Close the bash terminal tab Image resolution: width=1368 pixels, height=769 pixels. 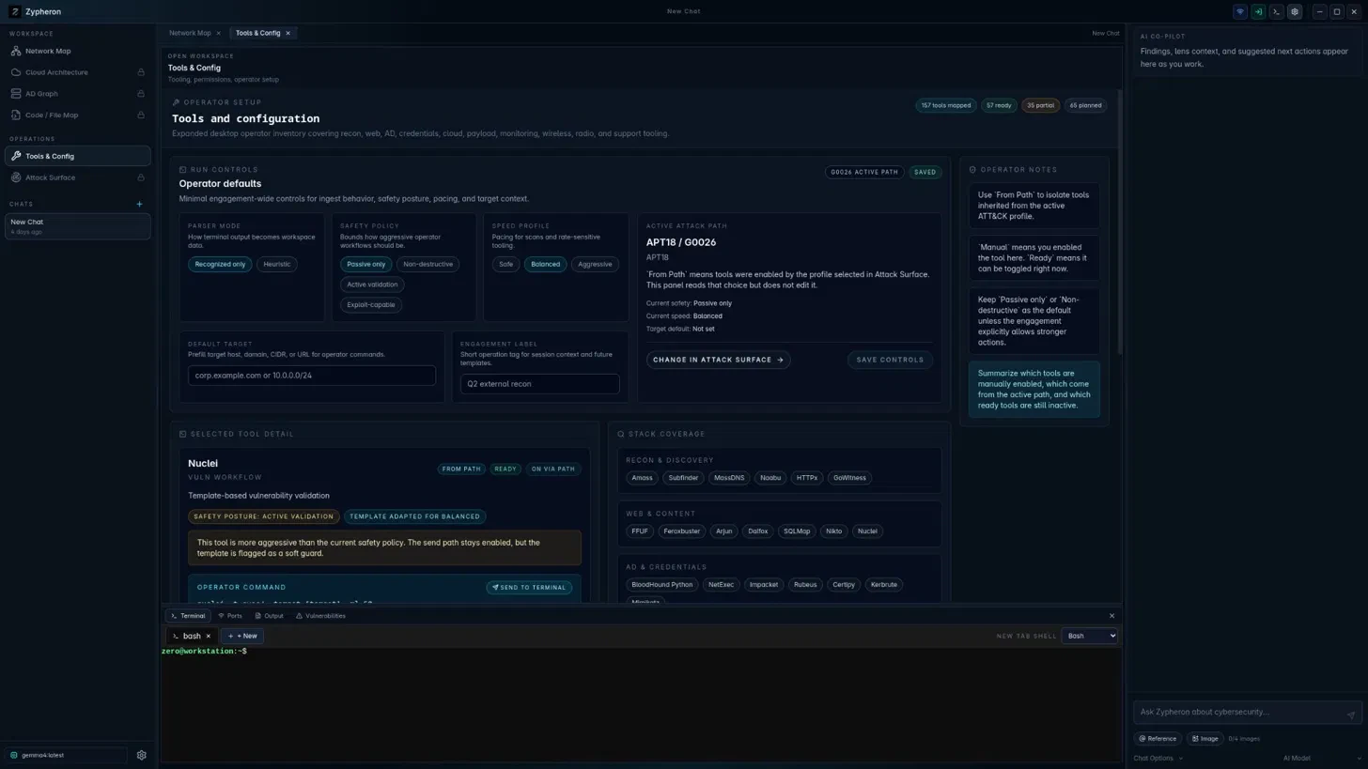pos(209,637)
